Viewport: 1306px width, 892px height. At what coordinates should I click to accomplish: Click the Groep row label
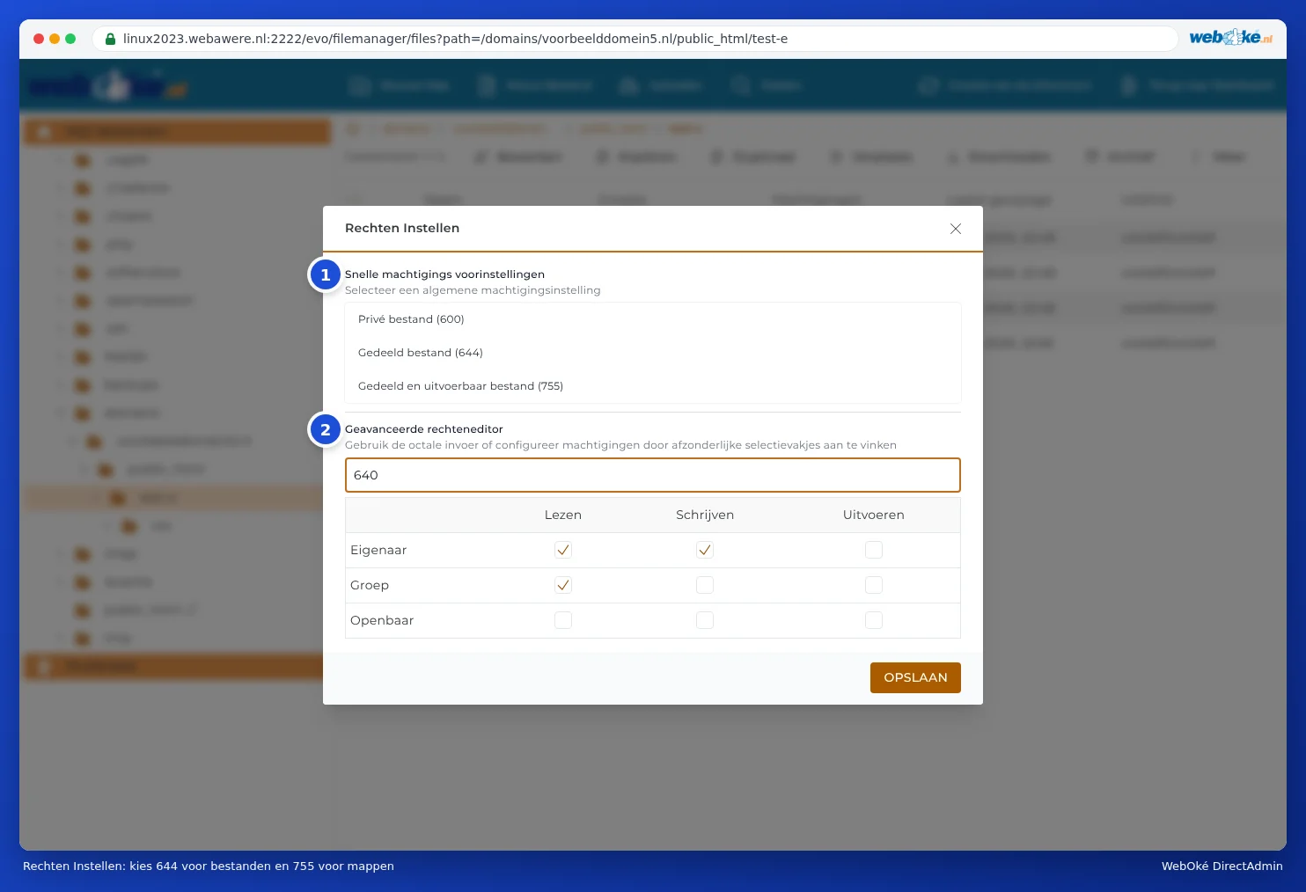pos(370,585)
